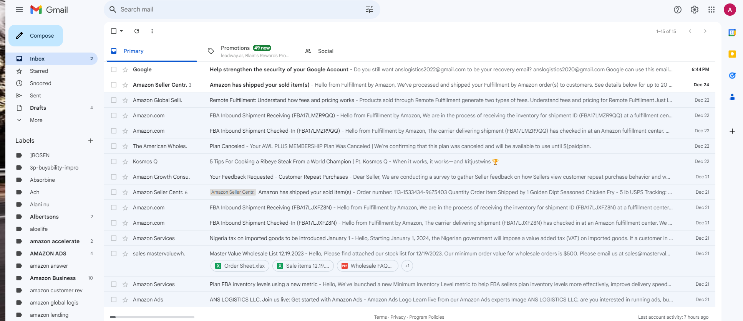Viewport: 743px width, 321px height.
Task: Click the Search mail field
Action: coord(242,10)
